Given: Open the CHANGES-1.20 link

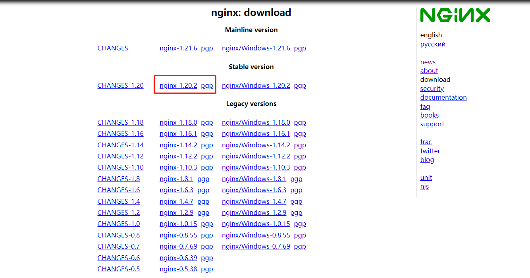Looking at the screenshot, I should click(121, 85).
